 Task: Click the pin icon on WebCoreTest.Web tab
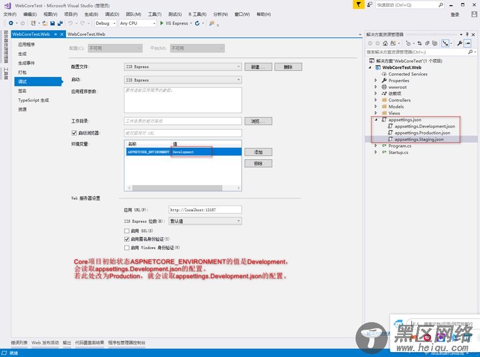coord(55,34)
